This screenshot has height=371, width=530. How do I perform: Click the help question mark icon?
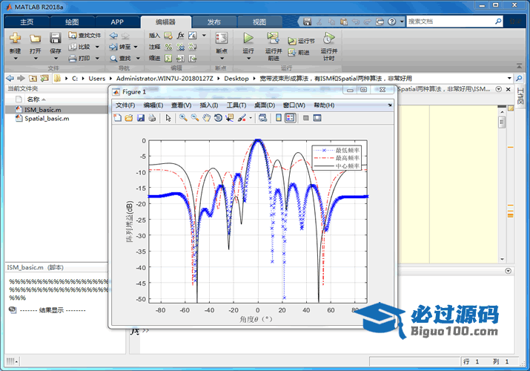(391, 22)
